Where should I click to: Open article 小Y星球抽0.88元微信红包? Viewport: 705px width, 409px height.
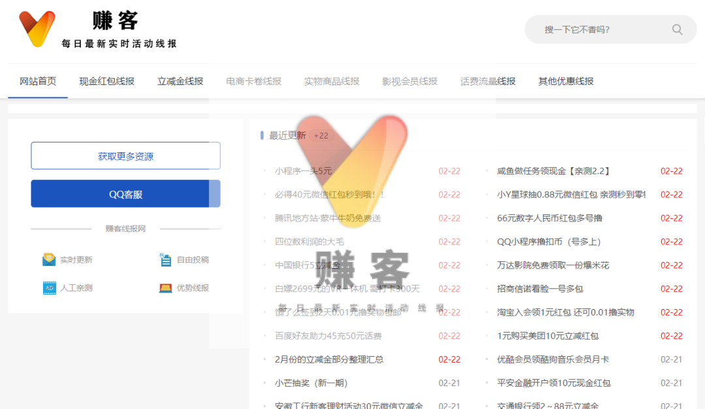pyautogui.click(x=571, y=195)
